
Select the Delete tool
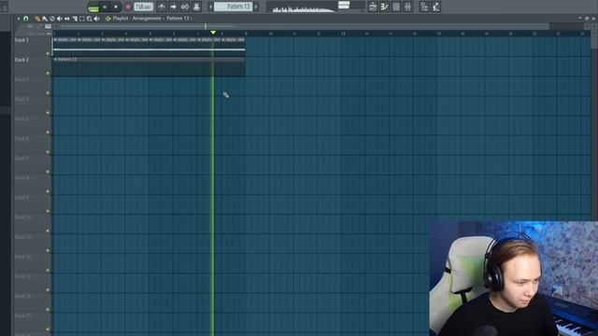pos(52,19)
